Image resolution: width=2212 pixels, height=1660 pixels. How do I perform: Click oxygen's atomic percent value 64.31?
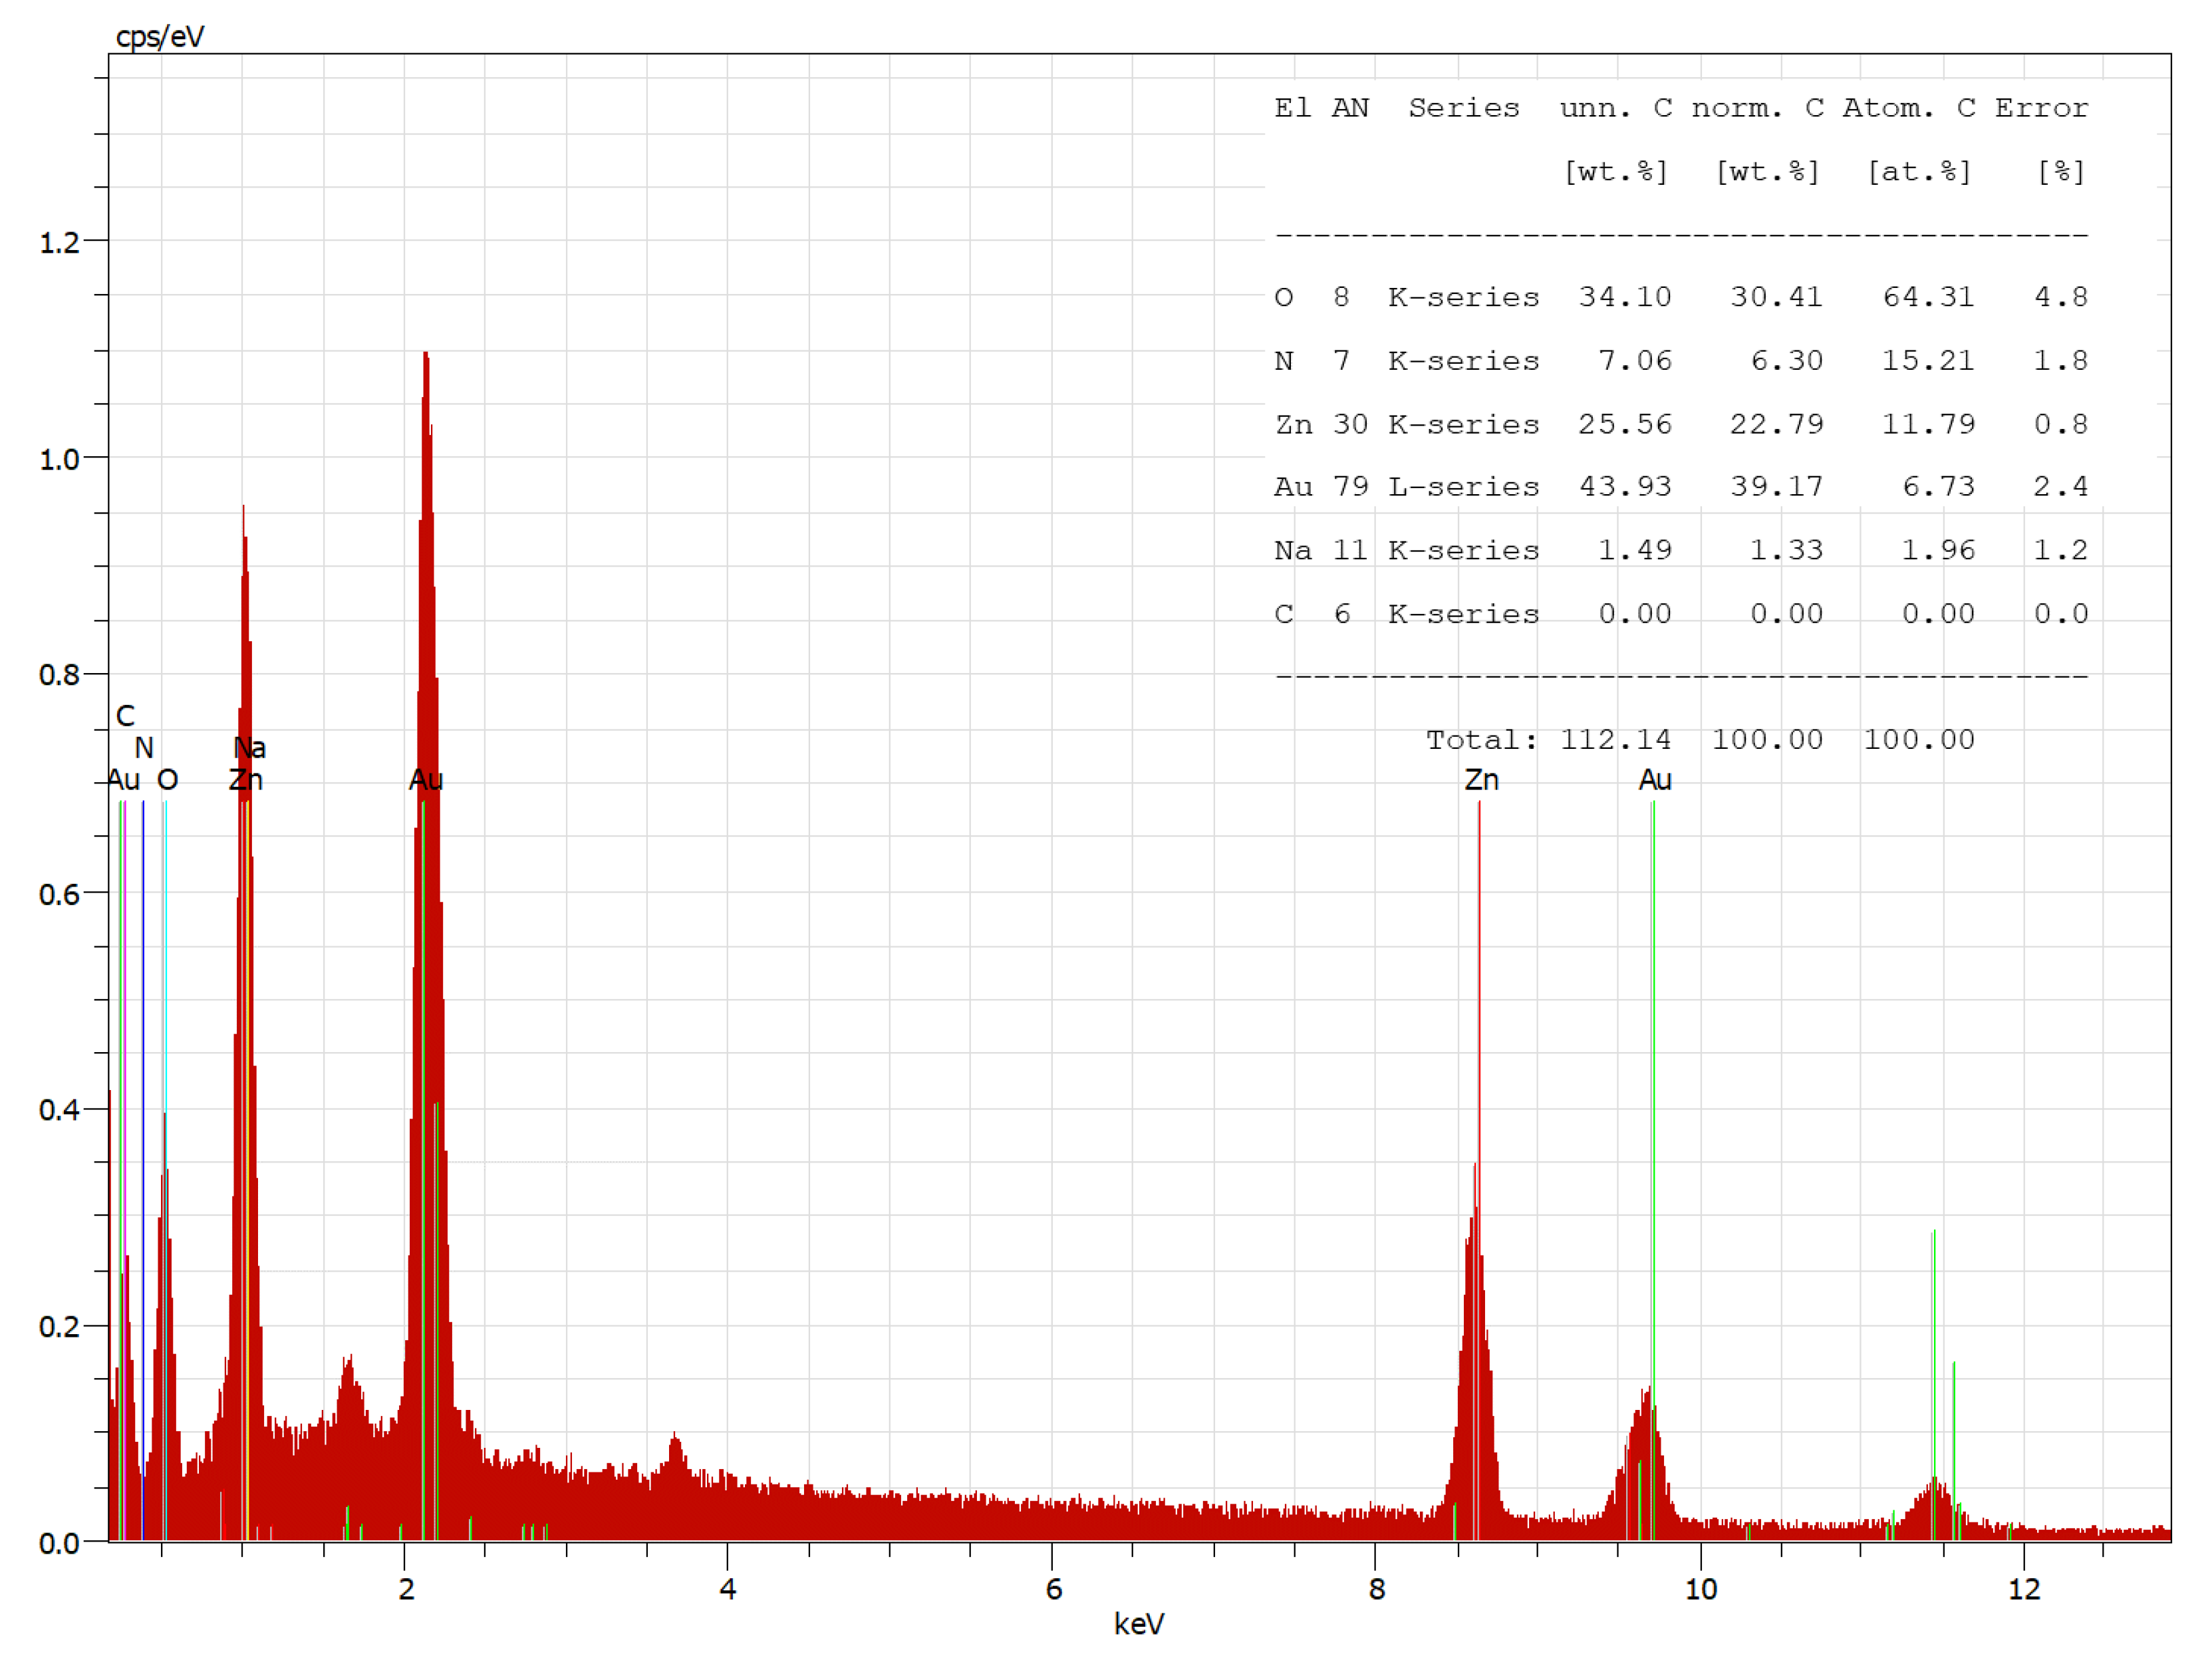click(1928, 297)
